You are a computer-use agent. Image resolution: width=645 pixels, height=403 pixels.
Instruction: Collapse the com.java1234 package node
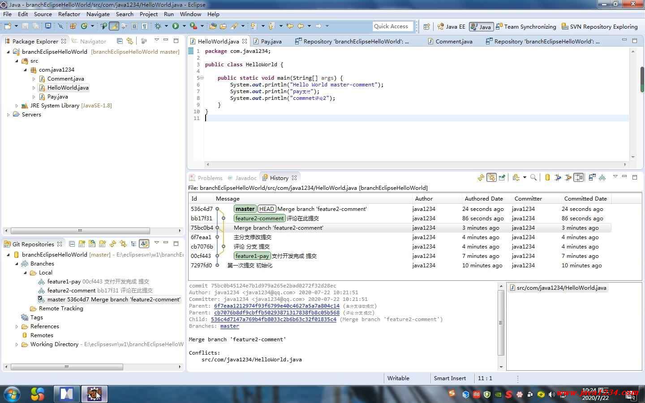click(25, 70)
